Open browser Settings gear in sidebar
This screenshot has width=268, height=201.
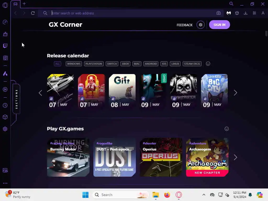[5, 129]
